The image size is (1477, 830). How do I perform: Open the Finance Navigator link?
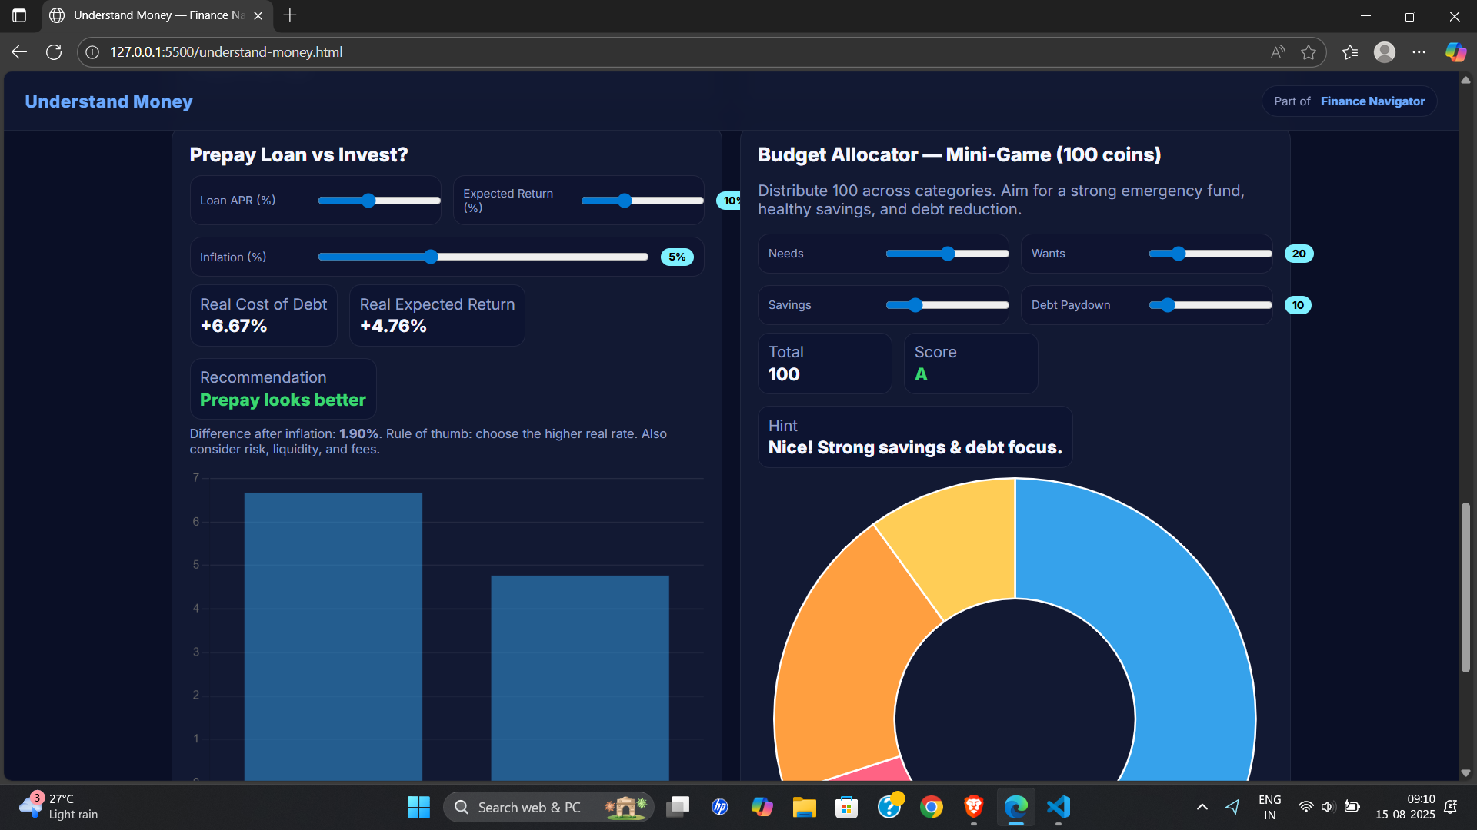(x=1372, y=101)
